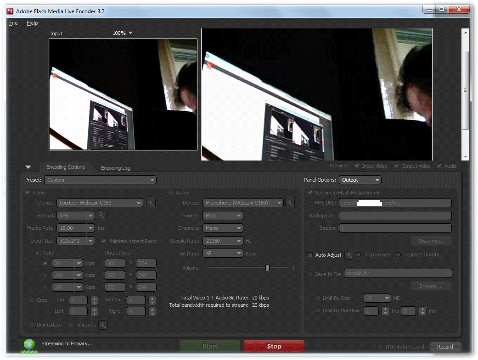Open Channels Mono dropdown

[223, 228]
